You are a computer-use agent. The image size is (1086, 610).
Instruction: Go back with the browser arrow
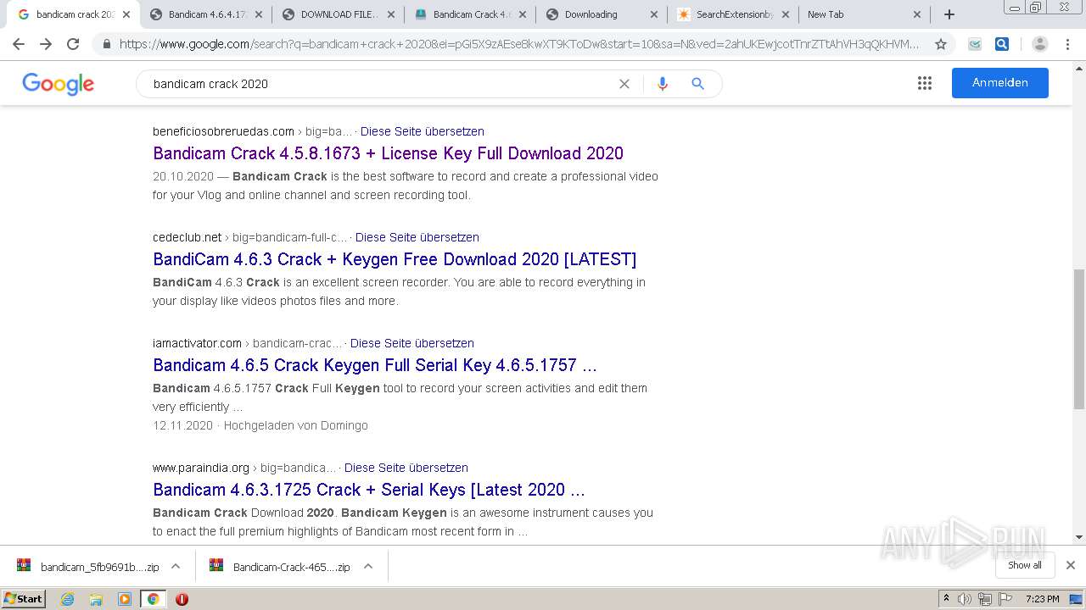pos(19,44)
